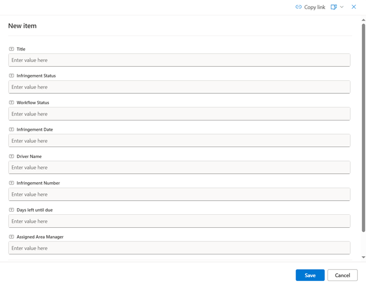This screenshot has height=287, width=366.
Task: Click the Driver Name field icon
Action: tap(11, 156)
